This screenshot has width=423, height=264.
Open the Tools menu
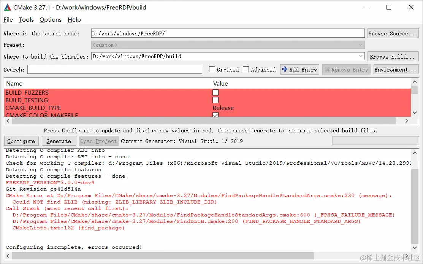pyautogui.click(x=25, y=20)
